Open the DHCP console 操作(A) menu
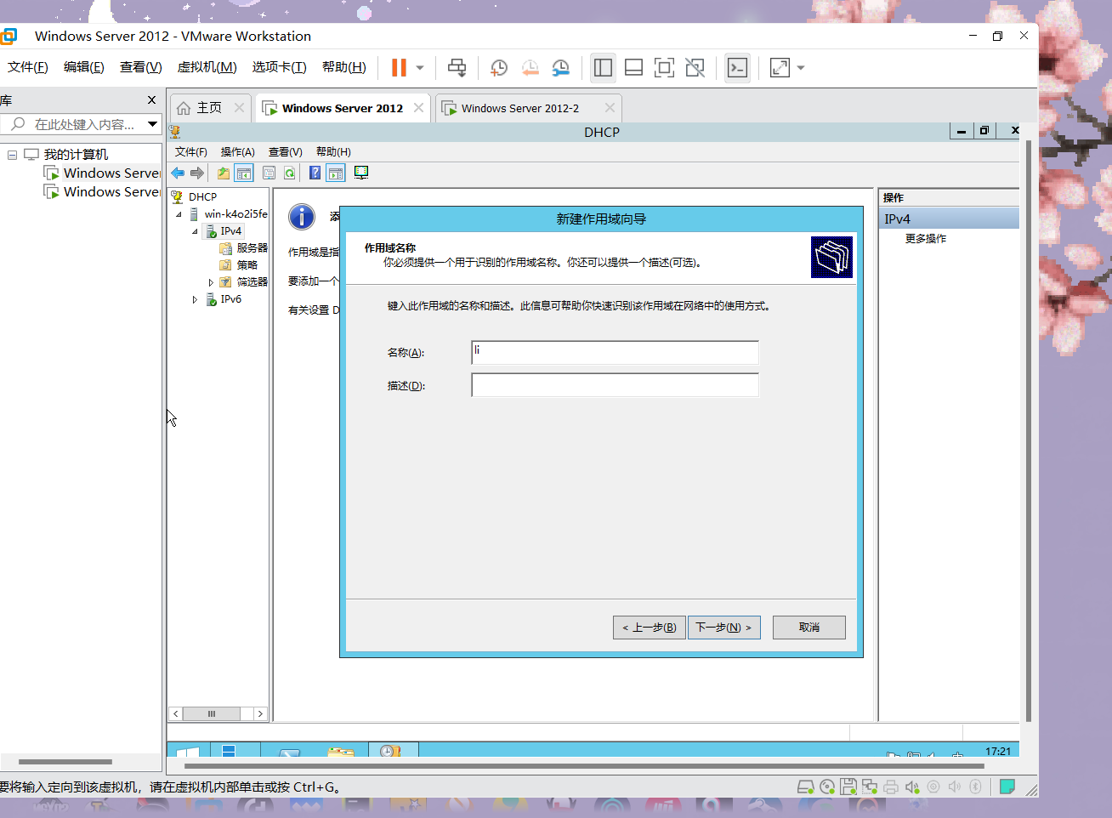 (238, 152)
